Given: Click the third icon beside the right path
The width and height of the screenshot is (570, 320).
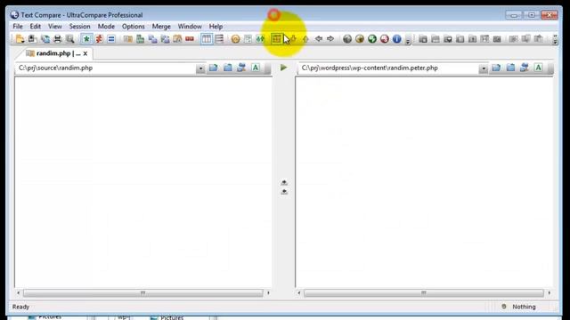Looking at the screenshot, I should point(525,68).
